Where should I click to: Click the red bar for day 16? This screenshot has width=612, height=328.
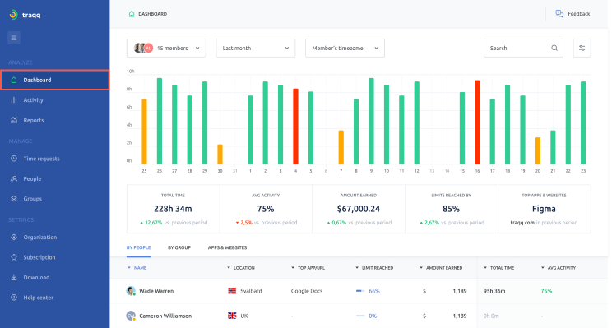point(477,122)
